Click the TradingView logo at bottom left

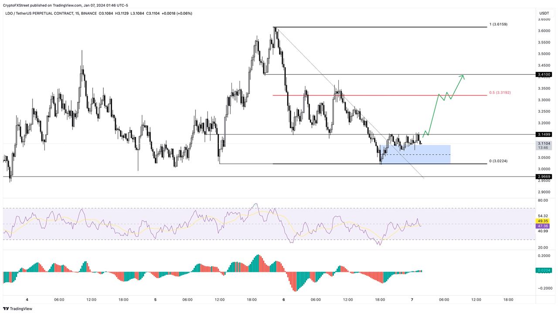point(17,309)
